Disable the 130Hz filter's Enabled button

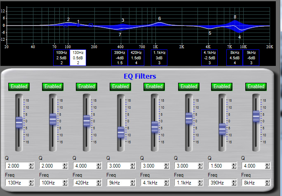(19, 86)
